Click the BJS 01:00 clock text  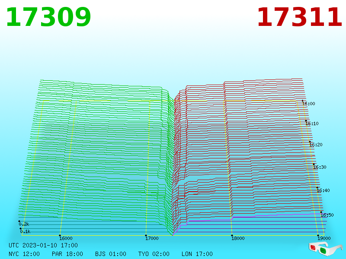[111, 254]
